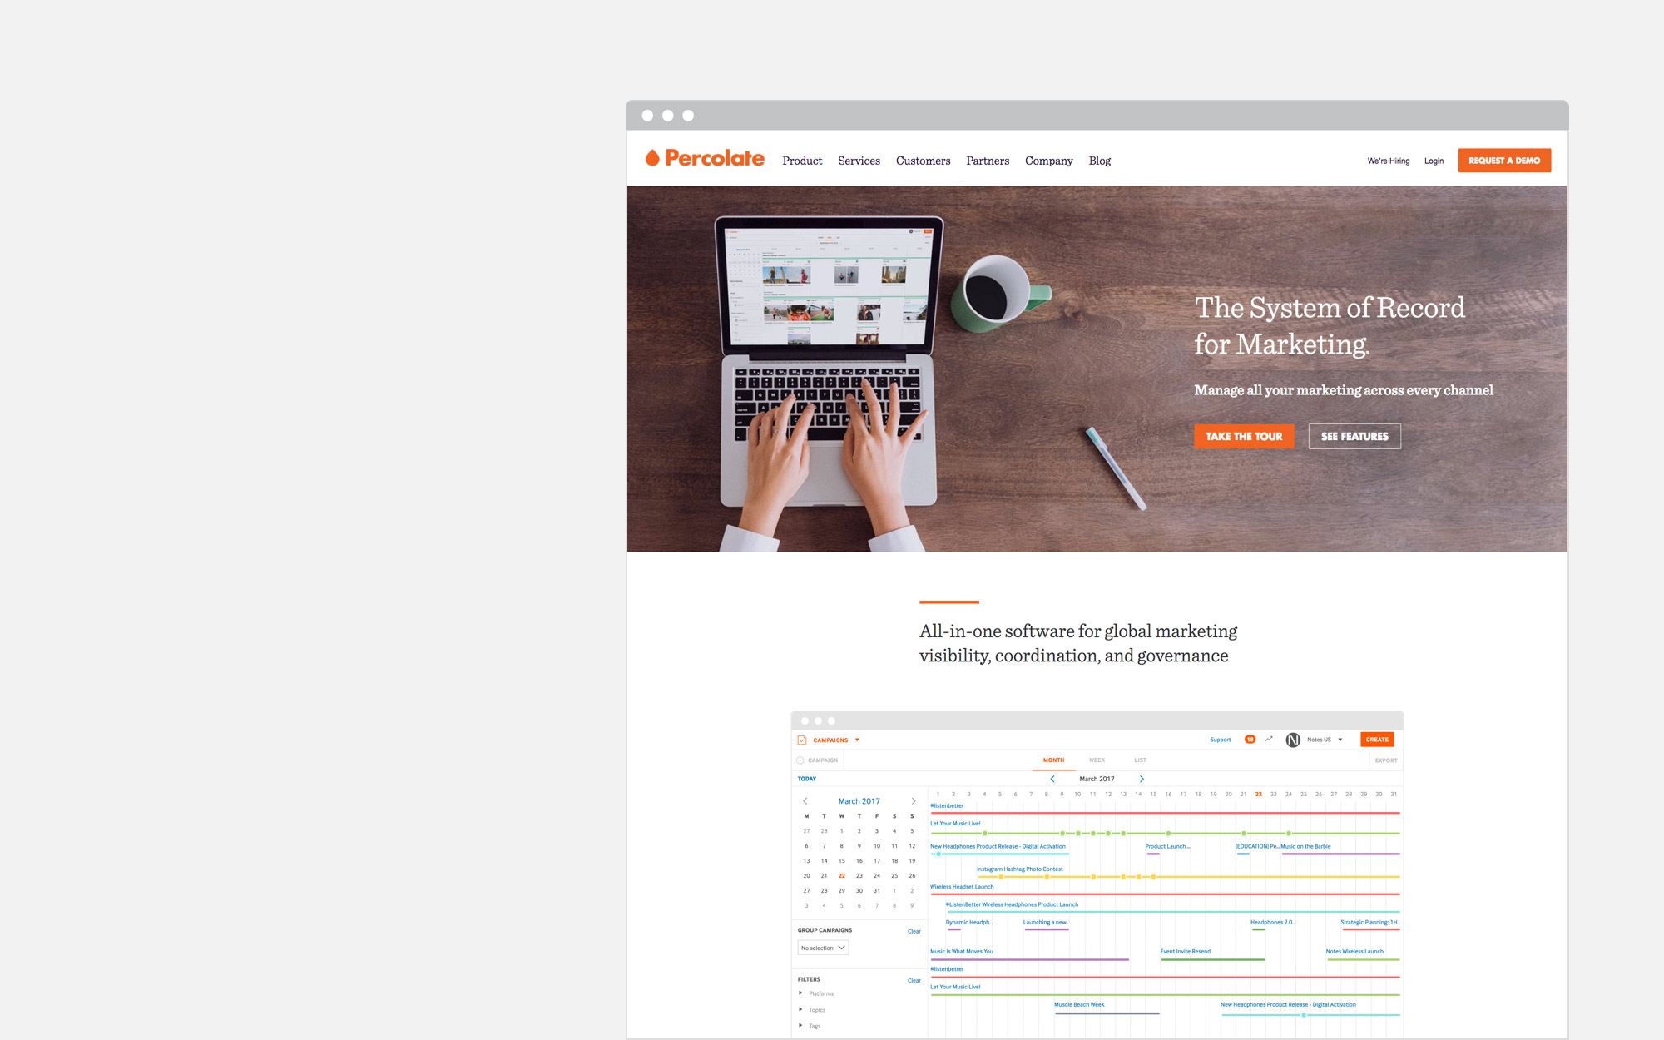Click the Percolate logo
1664x1040 pixels.
705,158
